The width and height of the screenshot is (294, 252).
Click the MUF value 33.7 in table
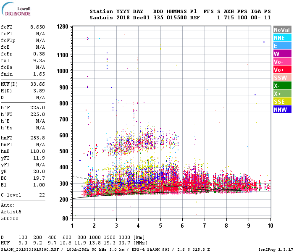tap(124, 243)
